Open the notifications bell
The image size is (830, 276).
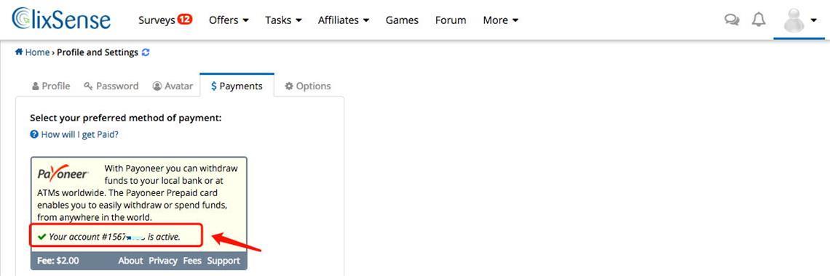pyautogui.click(x=759, y=20)
